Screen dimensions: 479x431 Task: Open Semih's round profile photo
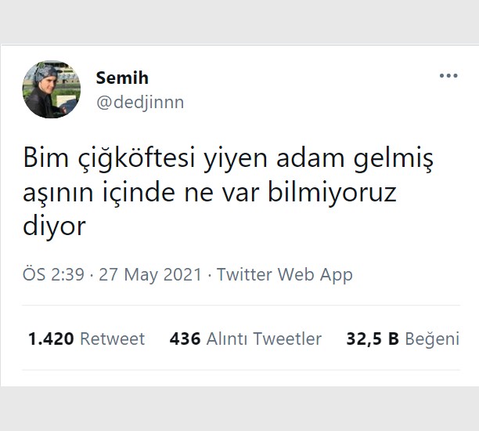pos(52,89)
